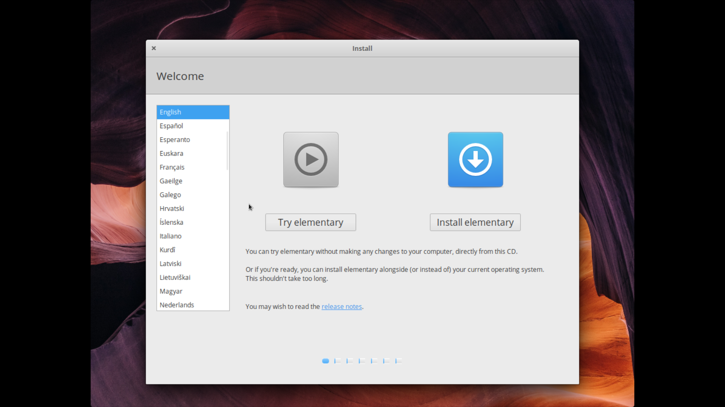The image size is (725, 407).
Task: Open the release notes link
Action: coord(341,306)
